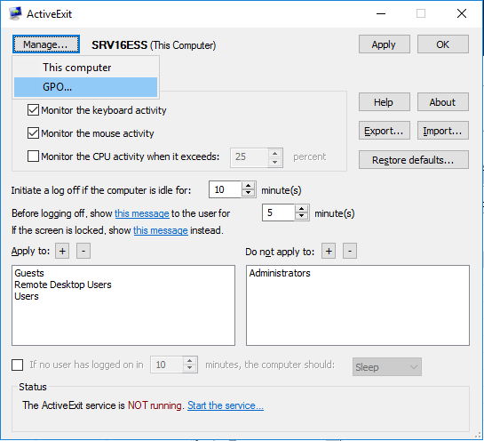Uncheck Monitor the mouse activity
This screenshot has width=484, height=441.
[x=33, y=133]
